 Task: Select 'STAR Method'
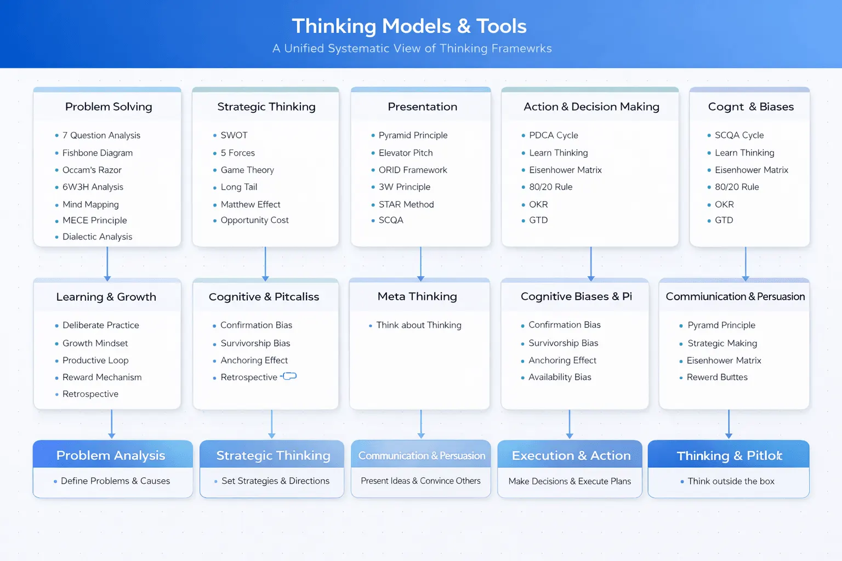coord(406,204)
